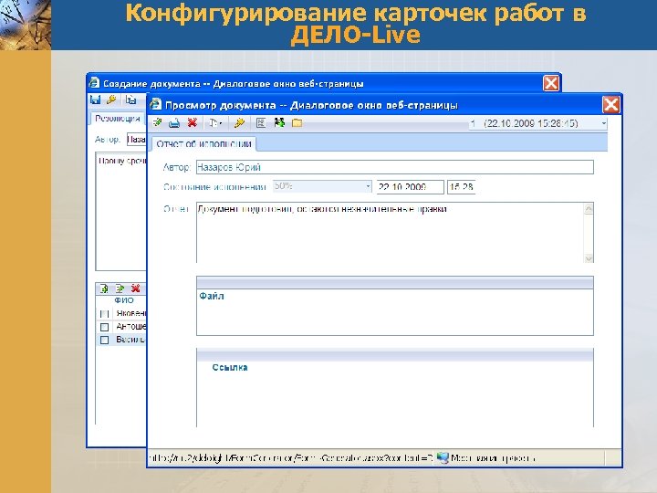This screenshot has height=493, width=657.
Task: Click the up arrow of the report text scrollbar
Action: (x=589, y=209)
